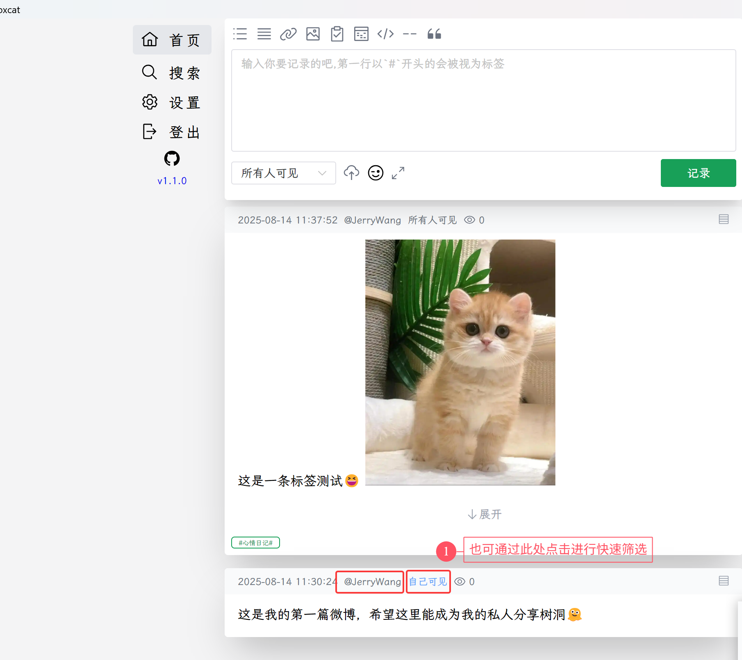The image size is (742, 660).
Task: Insert an image via the toolbar picture icon
Action: click(313, 34)
